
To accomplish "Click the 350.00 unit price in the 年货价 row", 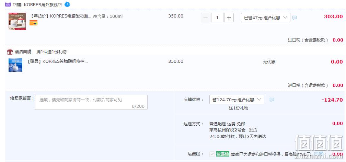I will pos(176,16).
